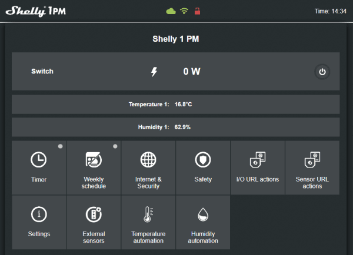Click the Shelly 1PM logo

[x=36, y=11]
